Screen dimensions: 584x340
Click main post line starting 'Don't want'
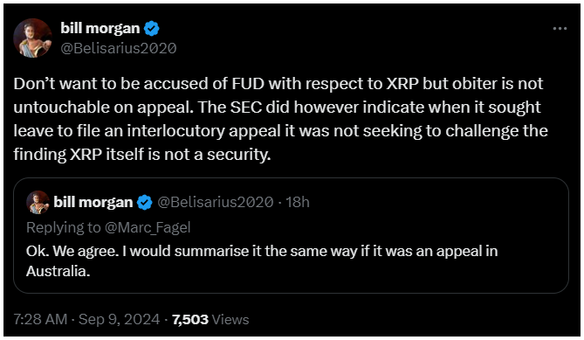coord(278,84)
